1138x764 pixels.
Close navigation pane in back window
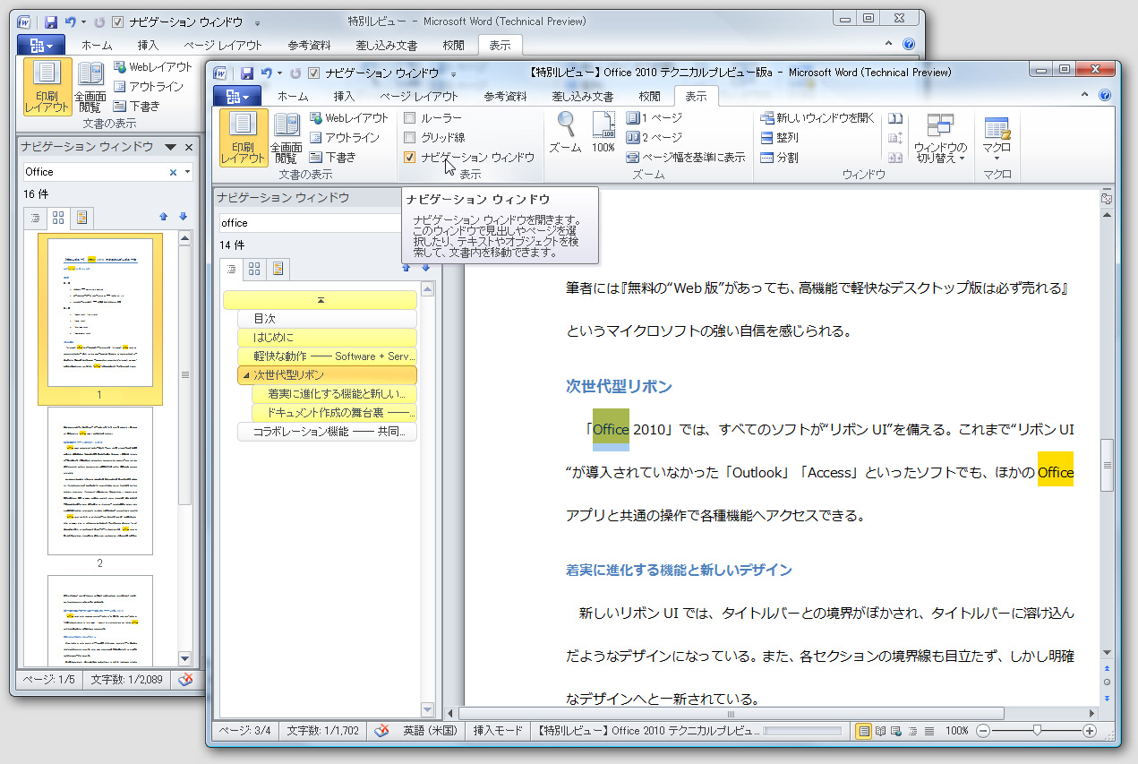pos(189,147)
